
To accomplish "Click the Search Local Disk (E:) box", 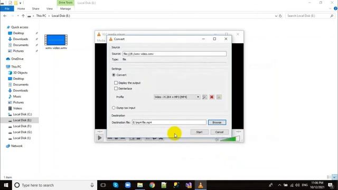I will [309, 16].
